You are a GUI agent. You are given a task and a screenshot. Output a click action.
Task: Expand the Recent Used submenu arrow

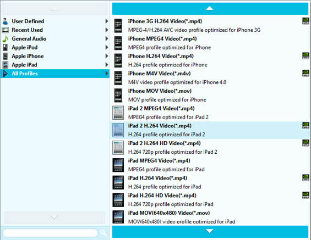107,30
